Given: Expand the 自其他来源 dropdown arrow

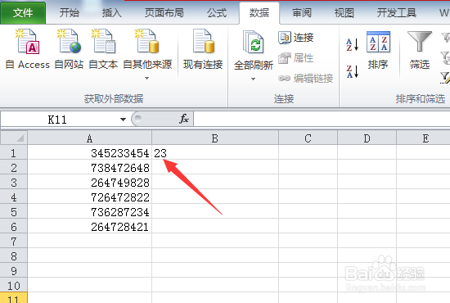Looking at the screenshot, I should (x=147, y=78).
